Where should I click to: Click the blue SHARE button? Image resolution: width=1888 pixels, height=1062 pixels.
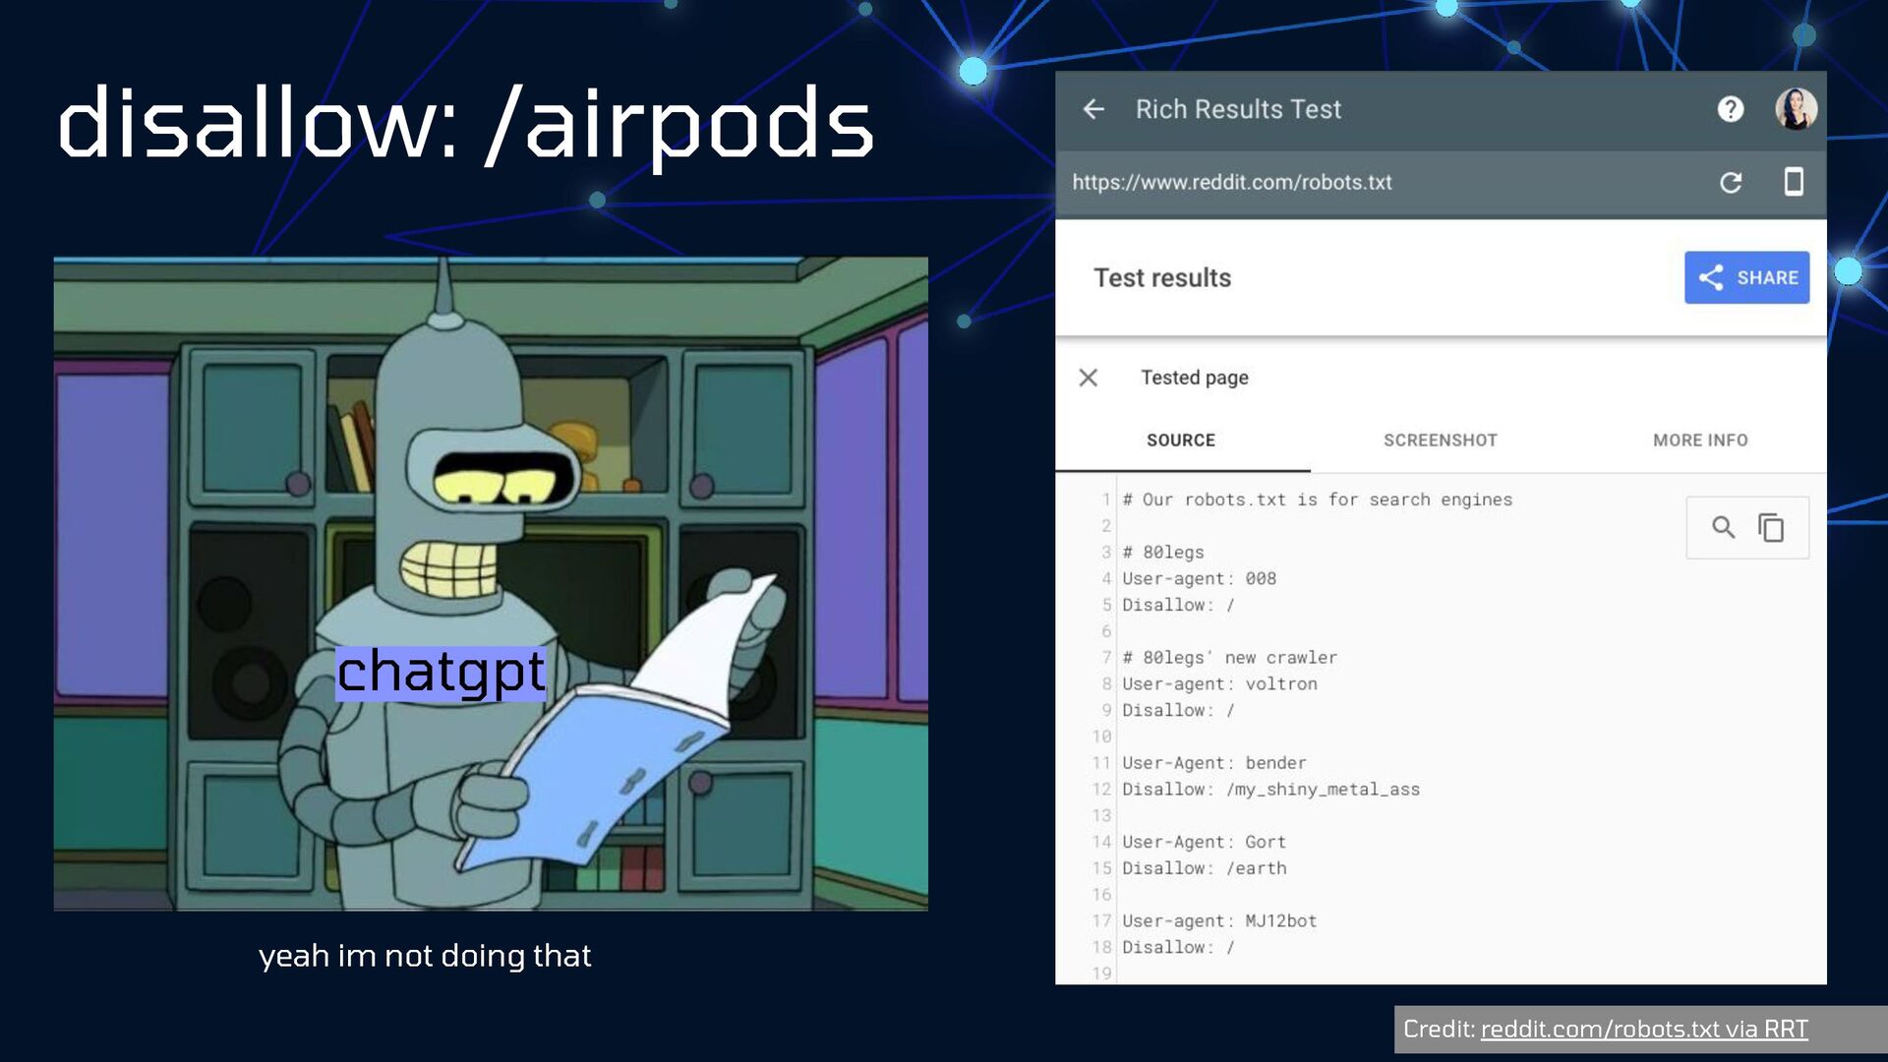1746,277
